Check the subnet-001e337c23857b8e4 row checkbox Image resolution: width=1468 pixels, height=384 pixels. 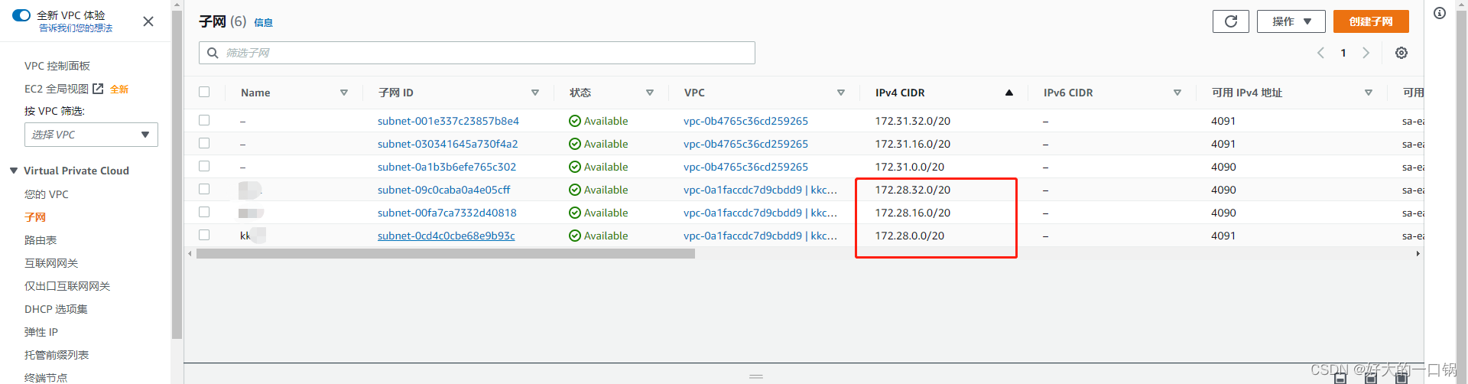click(x=204, y=120)
